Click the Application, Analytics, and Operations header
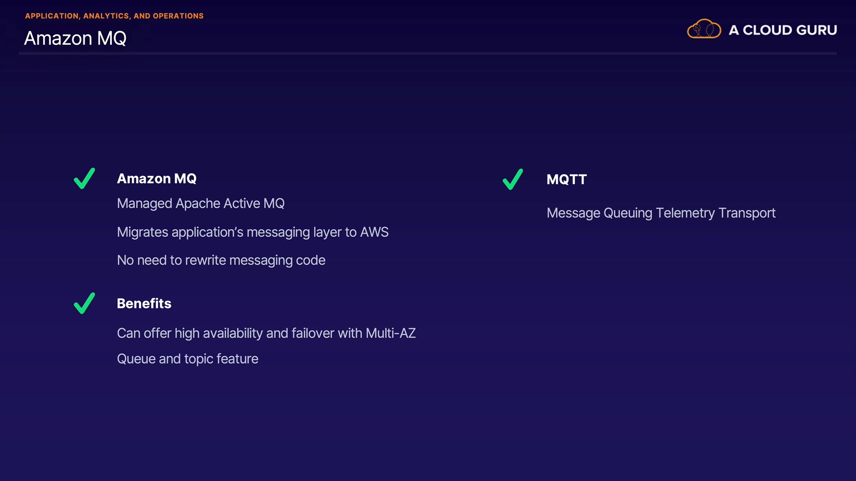The image size is (856, 481). coord(114,16)
